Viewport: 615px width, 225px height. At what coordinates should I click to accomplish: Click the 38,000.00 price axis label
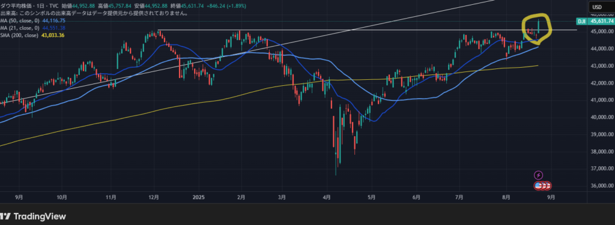[x=601, y=152]
